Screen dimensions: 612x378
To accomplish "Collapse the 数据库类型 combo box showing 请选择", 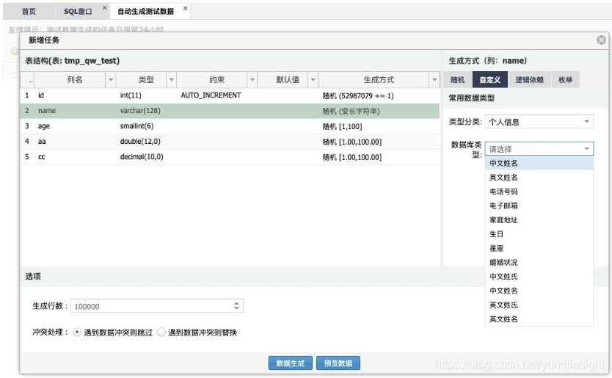I will 586,148.
